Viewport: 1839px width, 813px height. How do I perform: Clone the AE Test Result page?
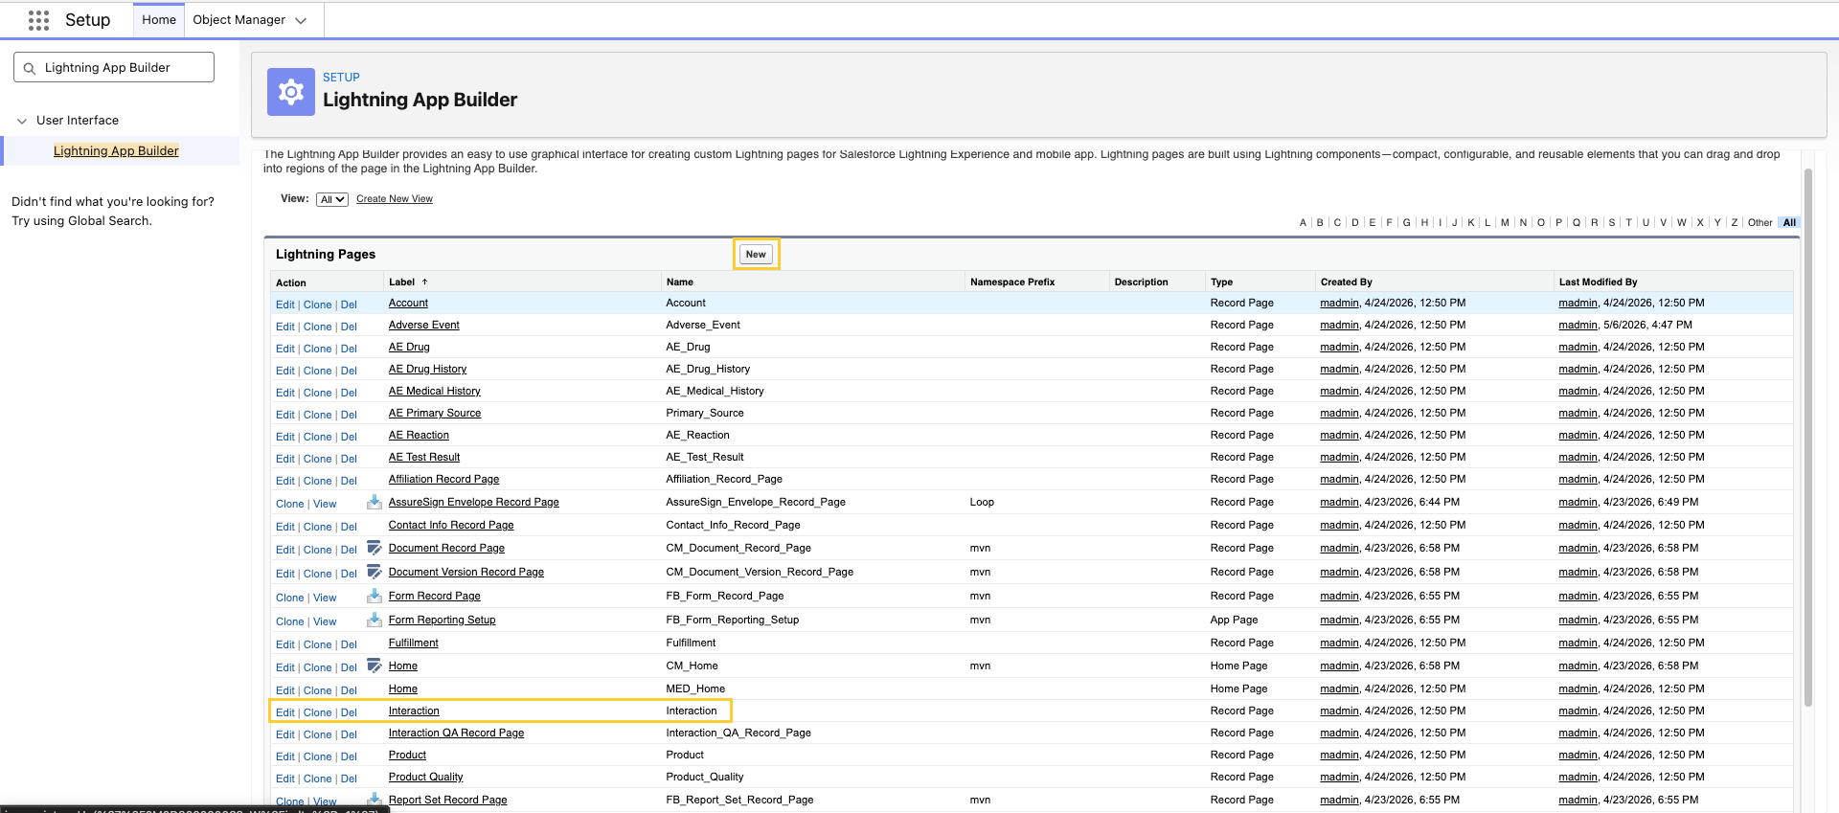318,459
